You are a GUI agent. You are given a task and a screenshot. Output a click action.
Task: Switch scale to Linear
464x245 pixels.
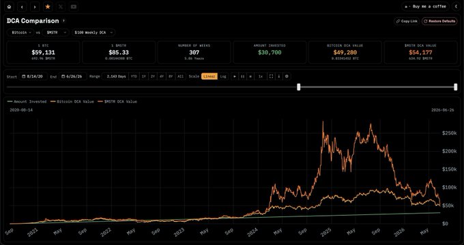click(x=209, y=76)
